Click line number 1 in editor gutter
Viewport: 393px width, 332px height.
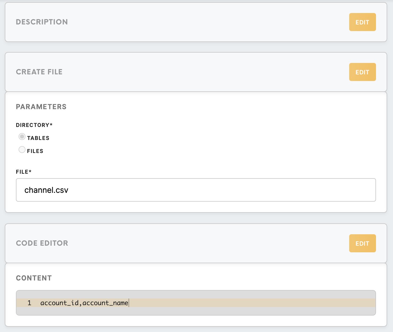tap(29, 303)
